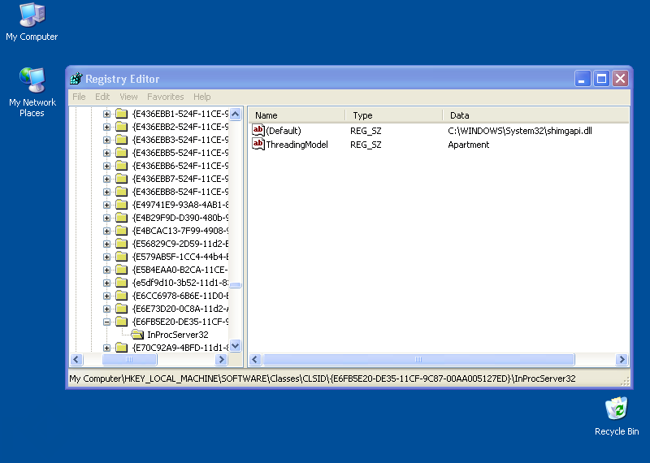
Task: Expand the {E56829C9-2D59-11d2 key
Action: 106,244
